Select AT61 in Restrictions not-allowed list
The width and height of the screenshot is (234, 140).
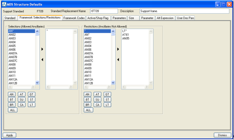coord(135,35)
